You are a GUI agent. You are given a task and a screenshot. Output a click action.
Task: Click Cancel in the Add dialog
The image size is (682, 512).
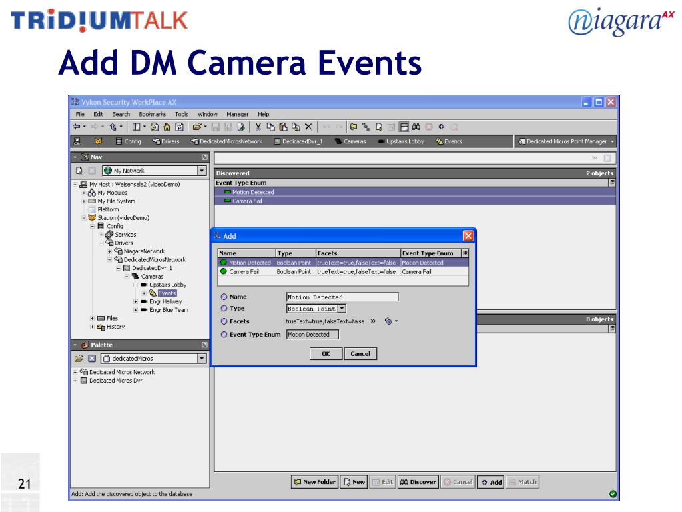360,353
